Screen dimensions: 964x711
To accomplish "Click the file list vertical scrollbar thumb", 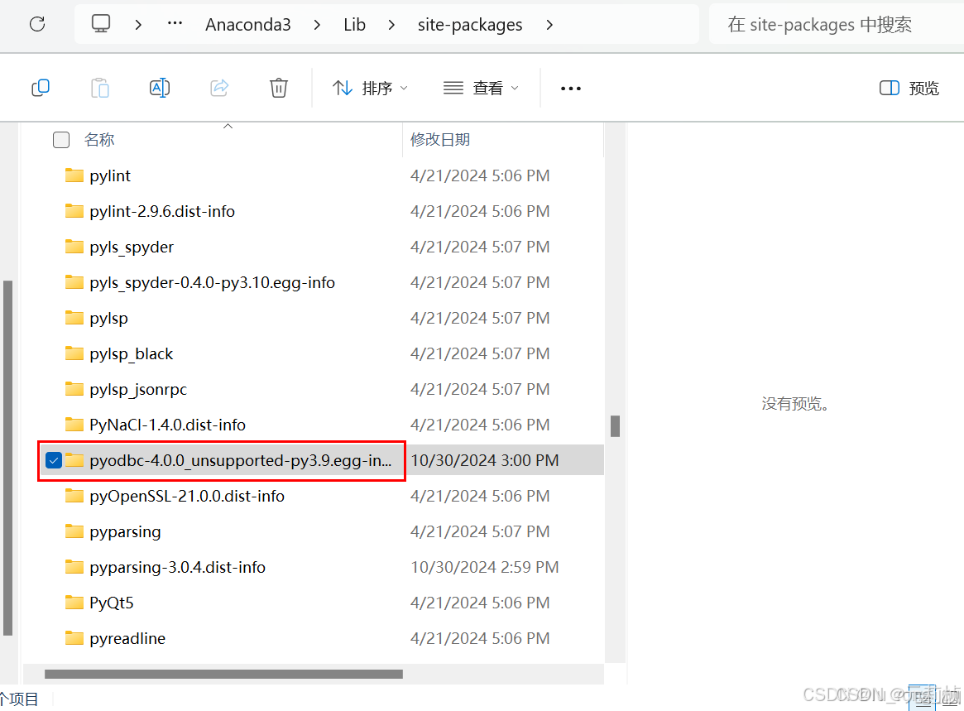I will pos(615,426).
